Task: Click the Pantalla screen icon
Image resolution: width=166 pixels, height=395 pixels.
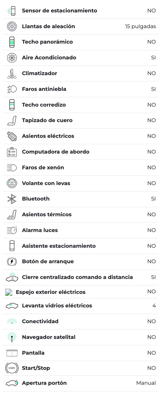Action: [12, 353]
